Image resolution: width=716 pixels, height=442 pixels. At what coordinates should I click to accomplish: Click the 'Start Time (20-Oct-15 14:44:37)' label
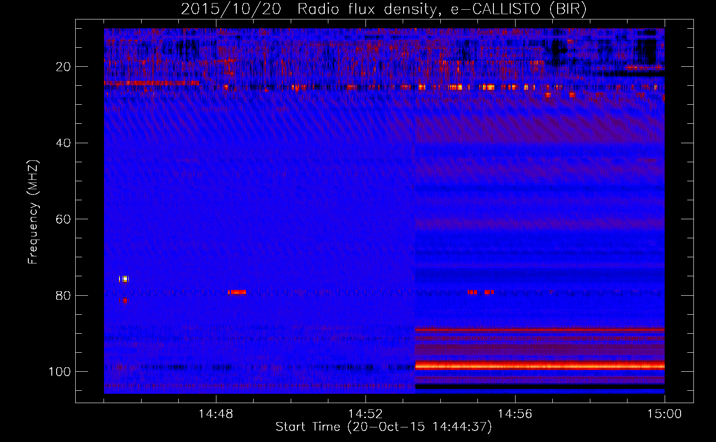pos(384,427)
